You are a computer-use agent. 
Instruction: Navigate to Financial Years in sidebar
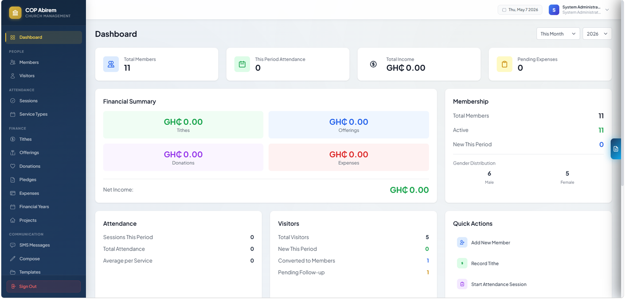point(44,207)
